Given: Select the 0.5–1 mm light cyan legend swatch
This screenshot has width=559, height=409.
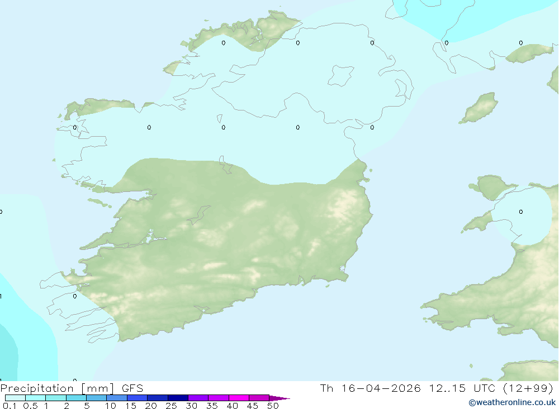Looking at the screenshot, I should 35,398.
